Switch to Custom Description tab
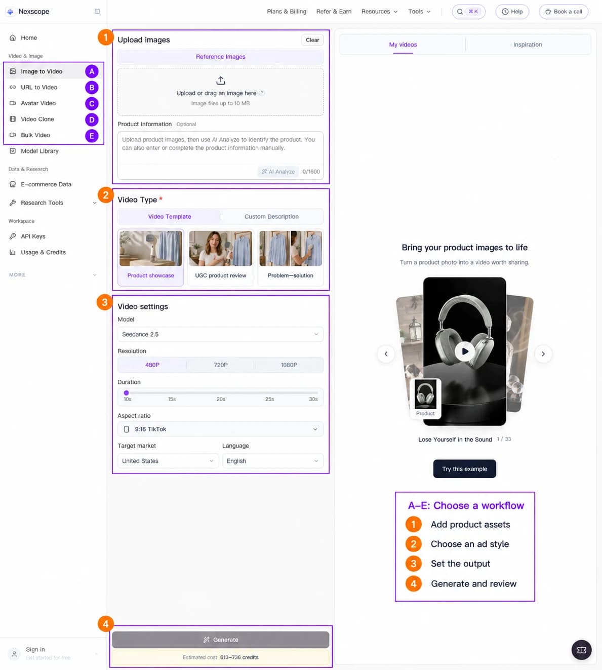The width and height of the screenshot is (602, 670). [x=271, y=217]
